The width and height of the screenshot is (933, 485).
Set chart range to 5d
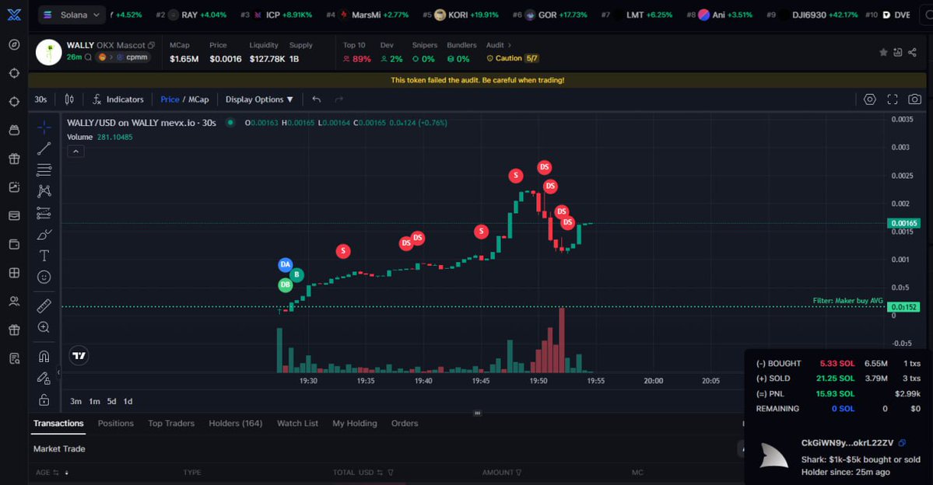point(111,401)
